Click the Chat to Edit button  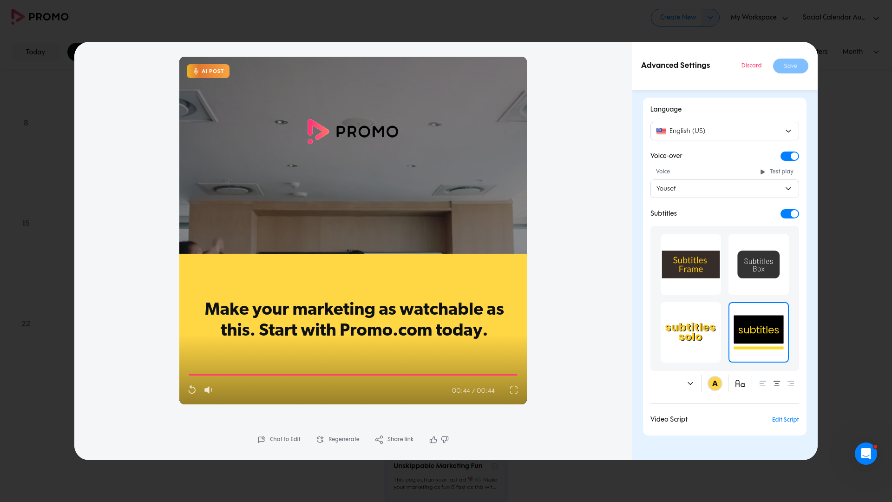[279, 439]
